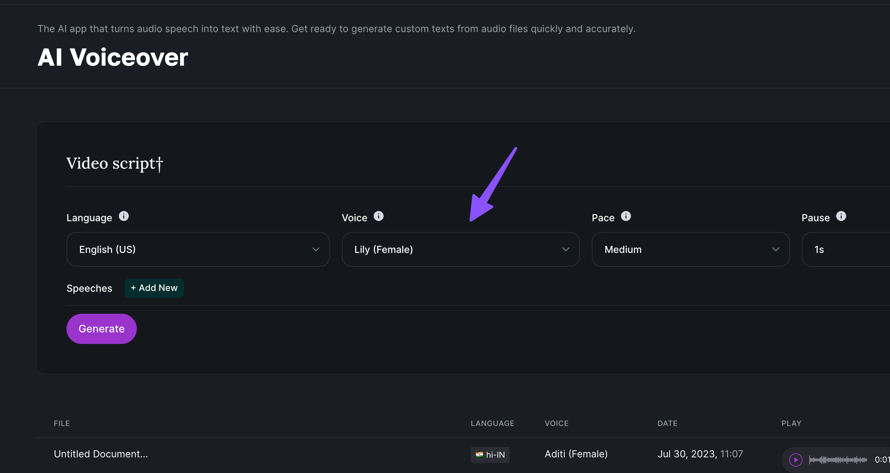This screenshot has height=473, width=890.
Task: Open the Untitled Document file entry
Action: click(x=101, y=454)
